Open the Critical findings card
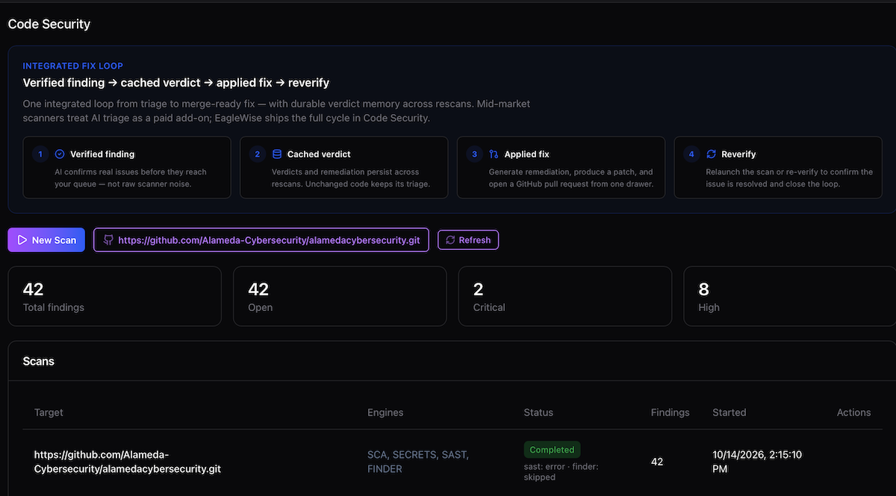 click(x=565, y=296)
